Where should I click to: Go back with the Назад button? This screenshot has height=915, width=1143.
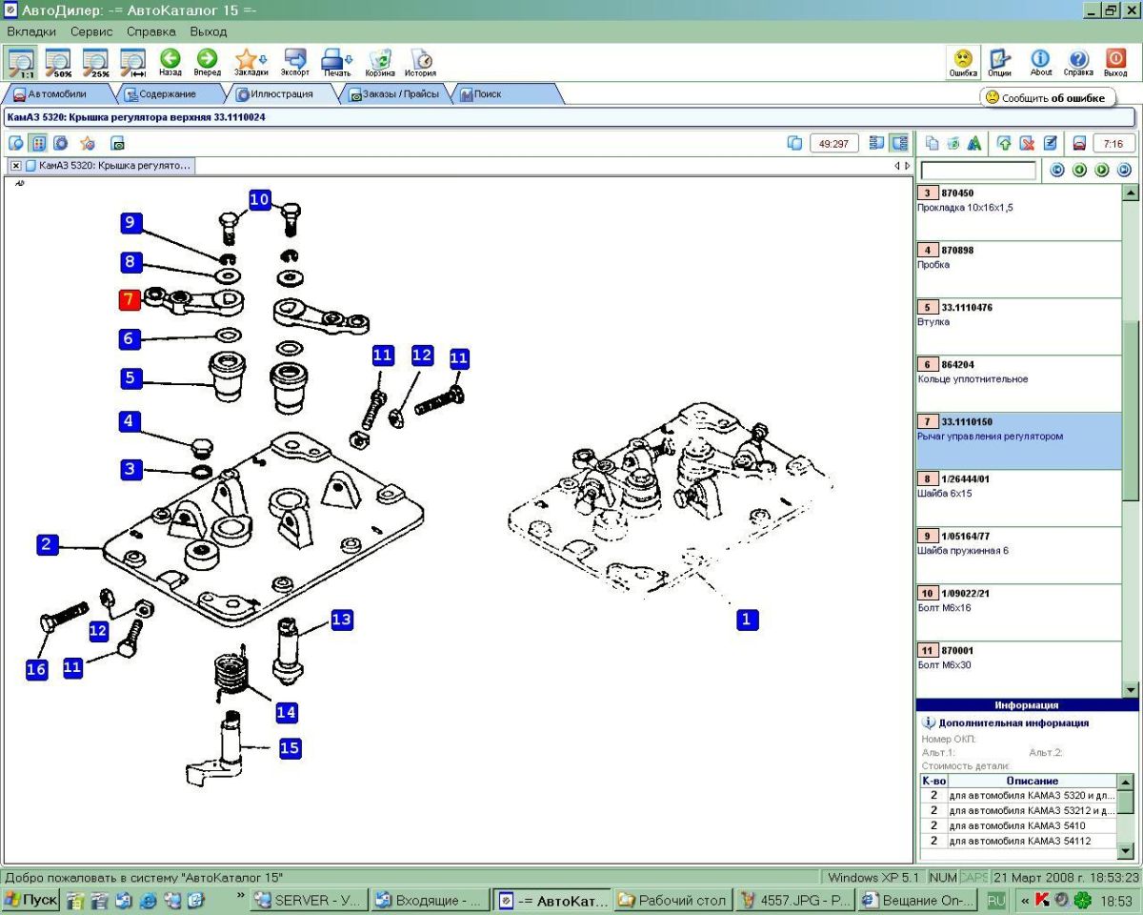170,62
